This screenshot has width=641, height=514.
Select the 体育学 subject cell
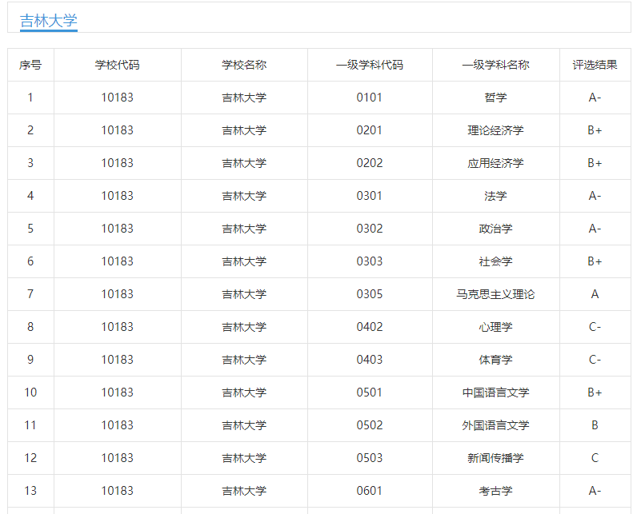click(x=496, y=360)
